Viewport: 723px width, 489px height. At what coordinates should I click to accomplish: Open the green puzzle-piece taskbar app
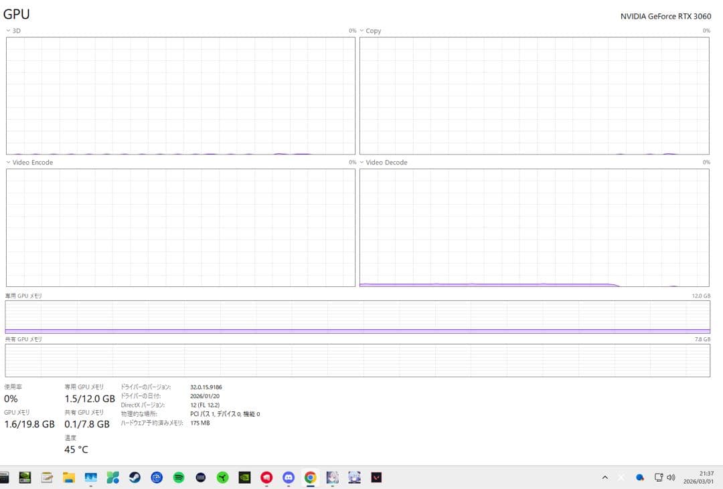coord(112,478)
